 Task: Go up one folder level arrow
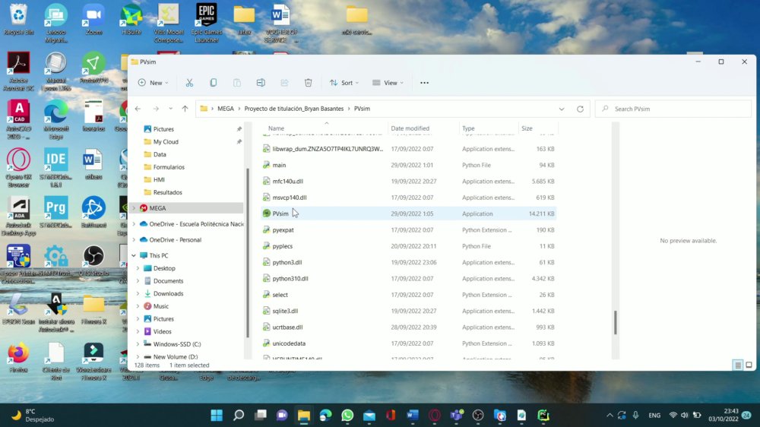point(185,109)
